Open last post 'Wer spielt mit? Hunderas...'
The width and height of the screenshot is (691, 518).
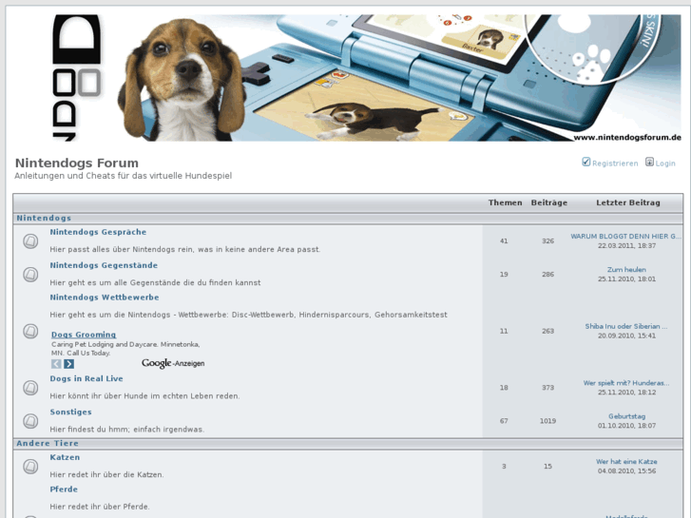coord(626,383)
